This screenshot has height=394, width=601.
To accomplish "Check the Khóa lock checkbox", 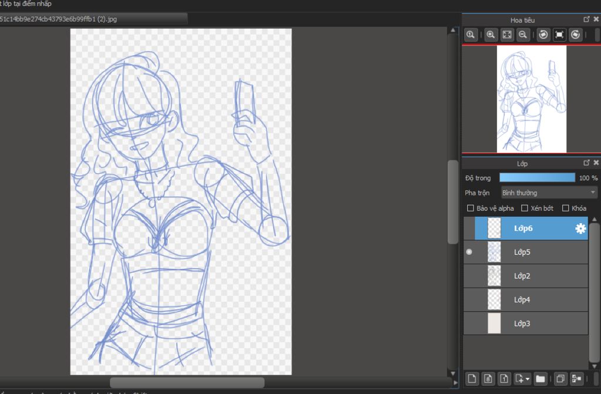I will (x=566, y=208).
